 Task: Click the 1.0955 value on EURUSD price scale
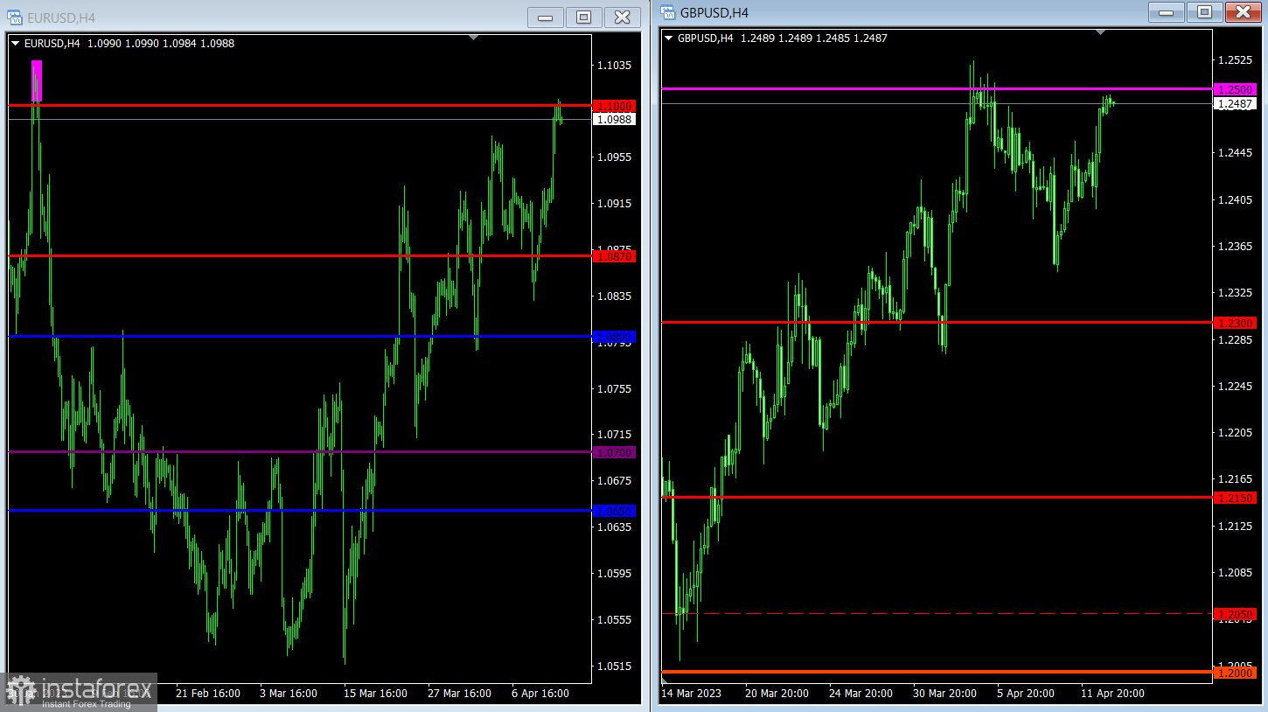coord(614,157)
